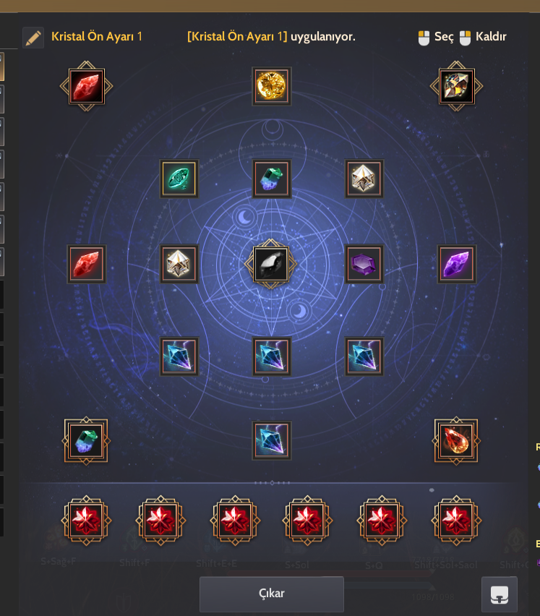Select the last red flower crystal in bottom row
The height and width of the screenshot is (616, 540).
point(456,521)
